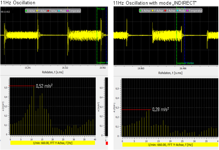
Task: Click the 0,28 m/s² peak annotation
Action: tap(161, 109)
